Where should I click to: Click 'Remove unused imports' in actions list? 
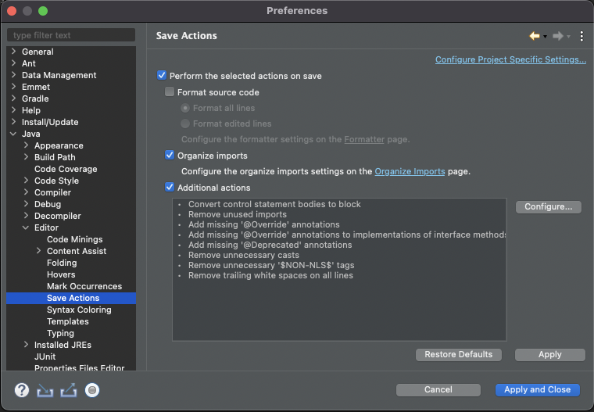pyautogui.click(x=238, y=214)
